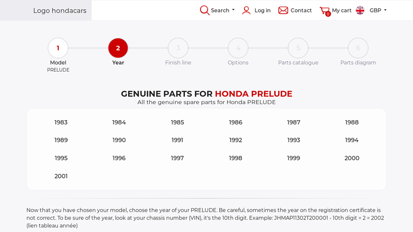Select year 1984

coord(119,122)
